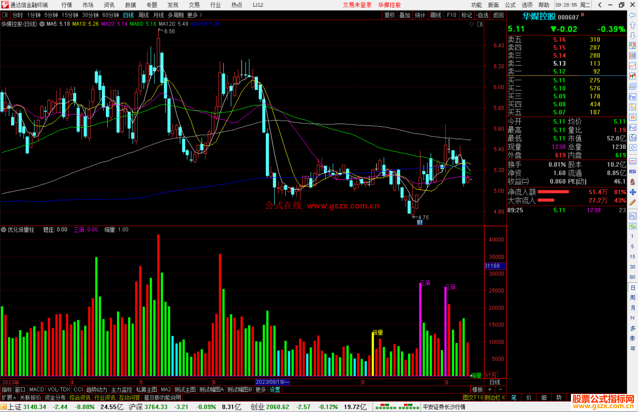638x412 pixels.
Task: Expand the 扩展 panel at bottom left
Action: [x=9, y=398]
